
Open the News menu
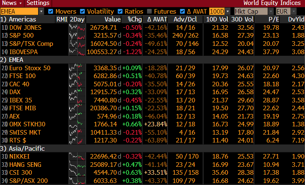pyautogui.click(x=12, y=3)
